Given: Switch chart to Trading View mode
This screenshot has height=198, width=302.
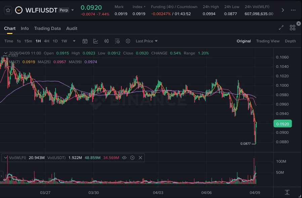Looking at the screenshot, I should tap(268, 41).
